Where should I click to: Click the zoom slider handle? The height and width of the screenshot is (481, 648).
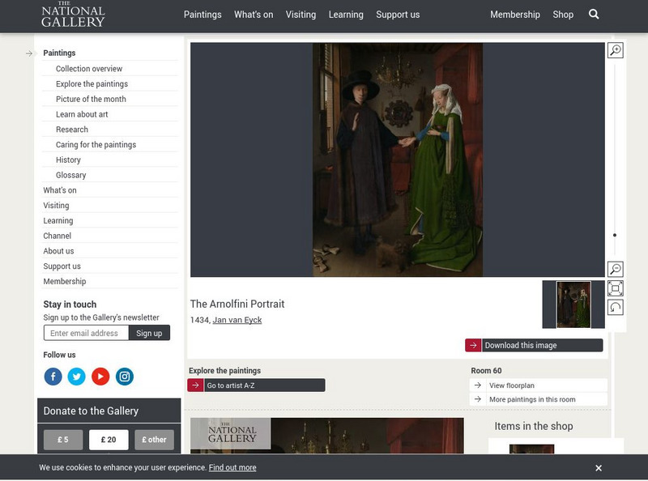[x=615, y=235]
